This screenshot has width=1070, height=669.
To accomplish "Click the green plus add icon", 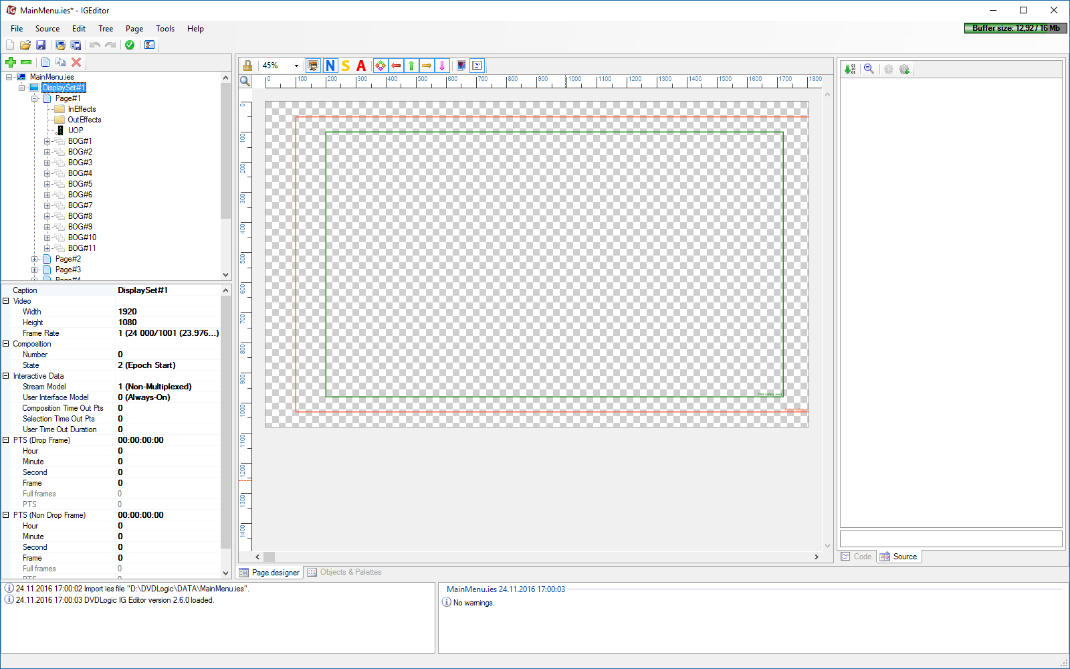I will click(11, 62).
